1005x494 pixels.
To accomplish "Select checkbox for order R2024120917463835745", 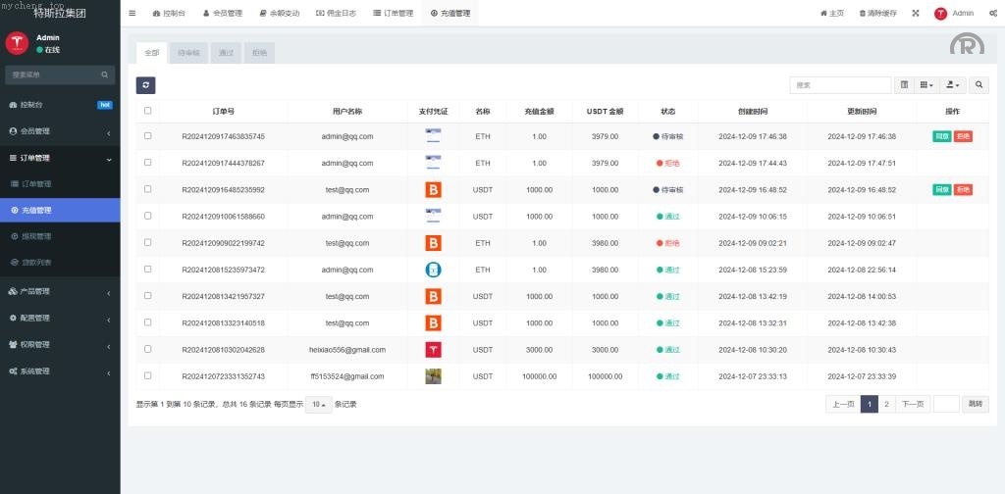I will 148,136.
